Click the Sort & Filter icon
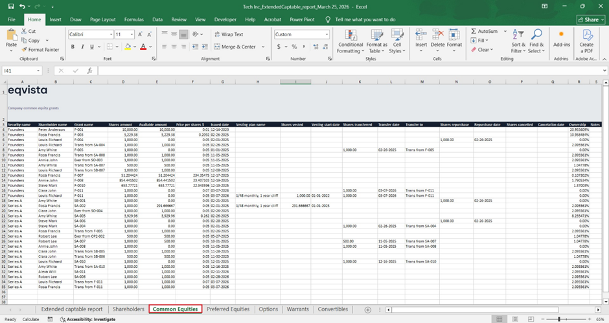This screenshot has height=323, width=609. coord(518,34)
